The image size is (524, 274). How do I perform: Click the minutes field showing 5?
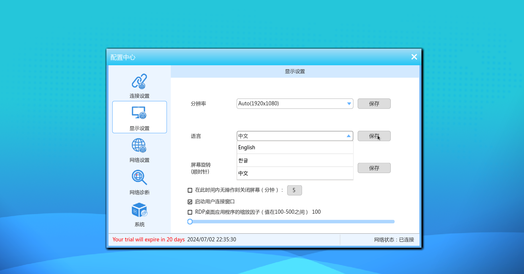tap(294, 190)
